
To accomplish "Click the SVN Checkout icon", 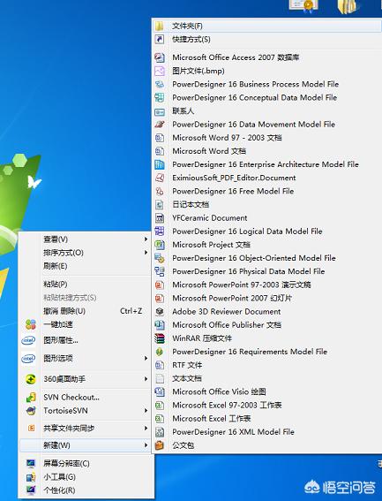I will [x=31, y=398].
